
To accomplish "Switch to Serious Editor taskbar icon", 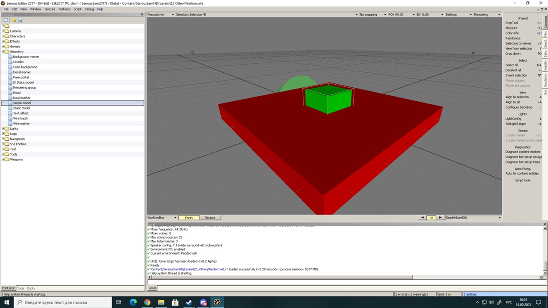I will [217, 302].
